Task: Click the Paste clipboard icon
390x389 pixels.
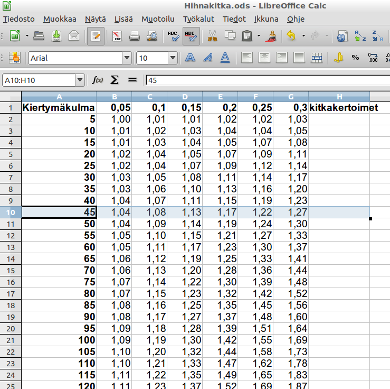Action: 247,36
